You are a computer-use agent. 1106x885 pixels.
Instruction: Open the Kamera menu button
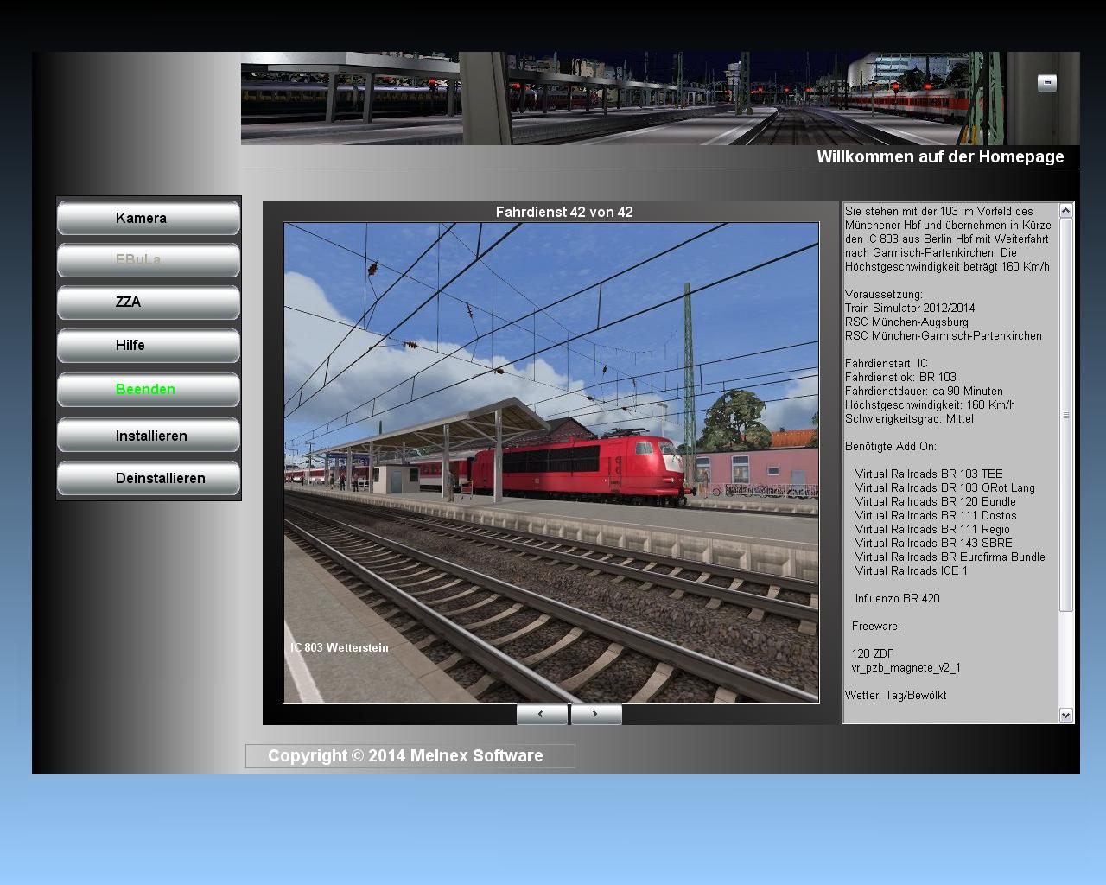pyautogui.click(x=149, y=218)
